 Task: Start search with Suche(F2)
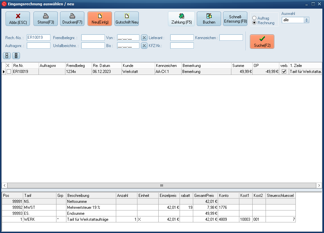[x=262, y=42]
